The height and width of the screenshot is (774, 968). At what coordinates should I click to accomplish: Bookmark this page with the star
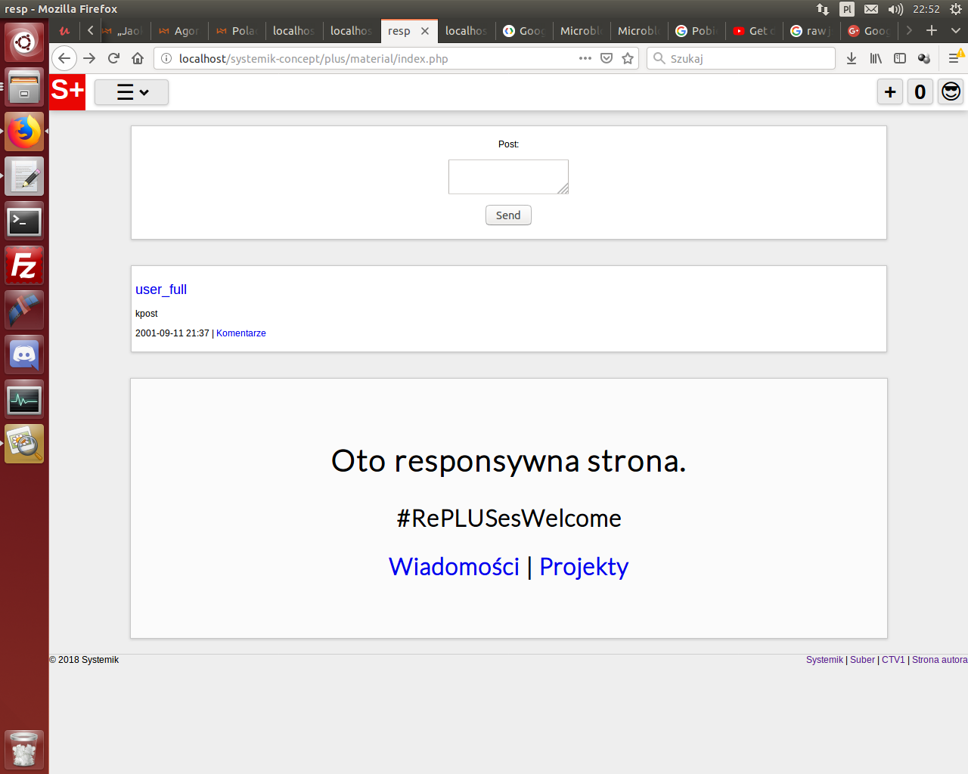point(628,58)
